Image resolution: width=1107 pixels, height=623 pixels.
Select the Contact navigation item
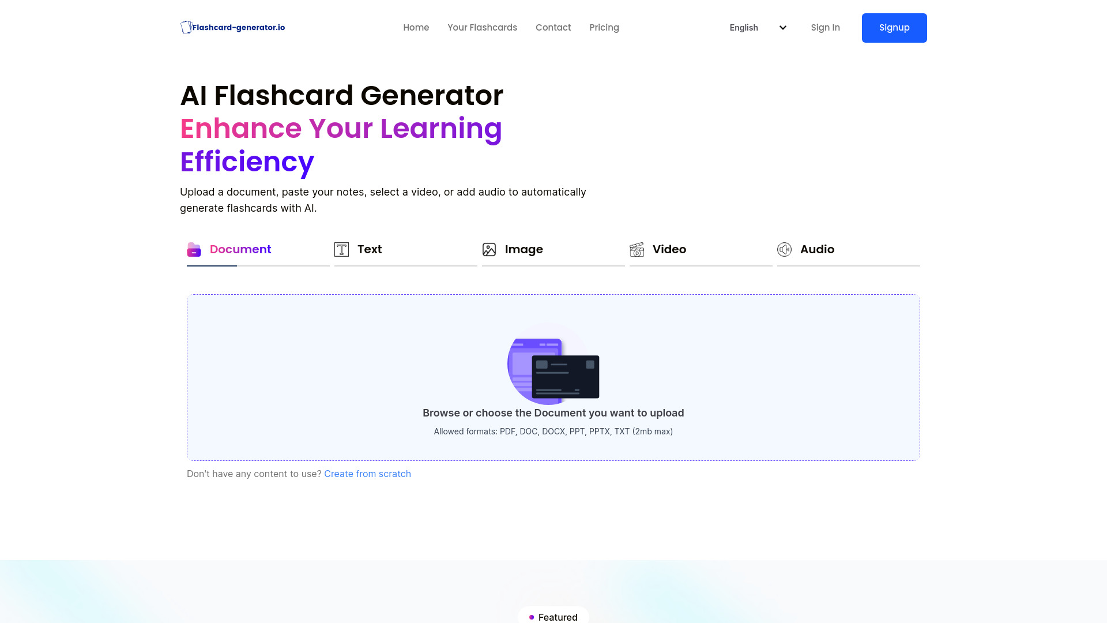pyautogui.click(x=553, y=27)
